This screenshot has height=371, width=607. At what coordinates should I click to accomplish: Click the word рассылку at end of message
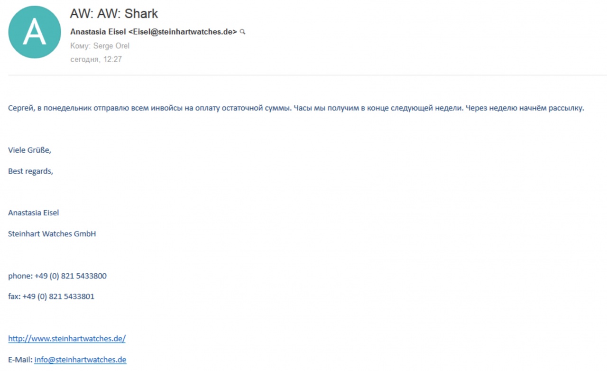566,108
